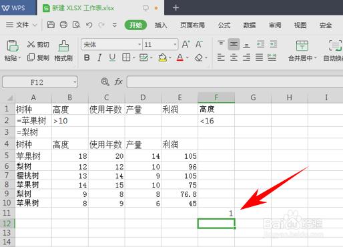Viewport: 343px width, 247px height.
Task: Select the 新建 XLSX 工作表.xlsx document tab
Action: [101, 8]
